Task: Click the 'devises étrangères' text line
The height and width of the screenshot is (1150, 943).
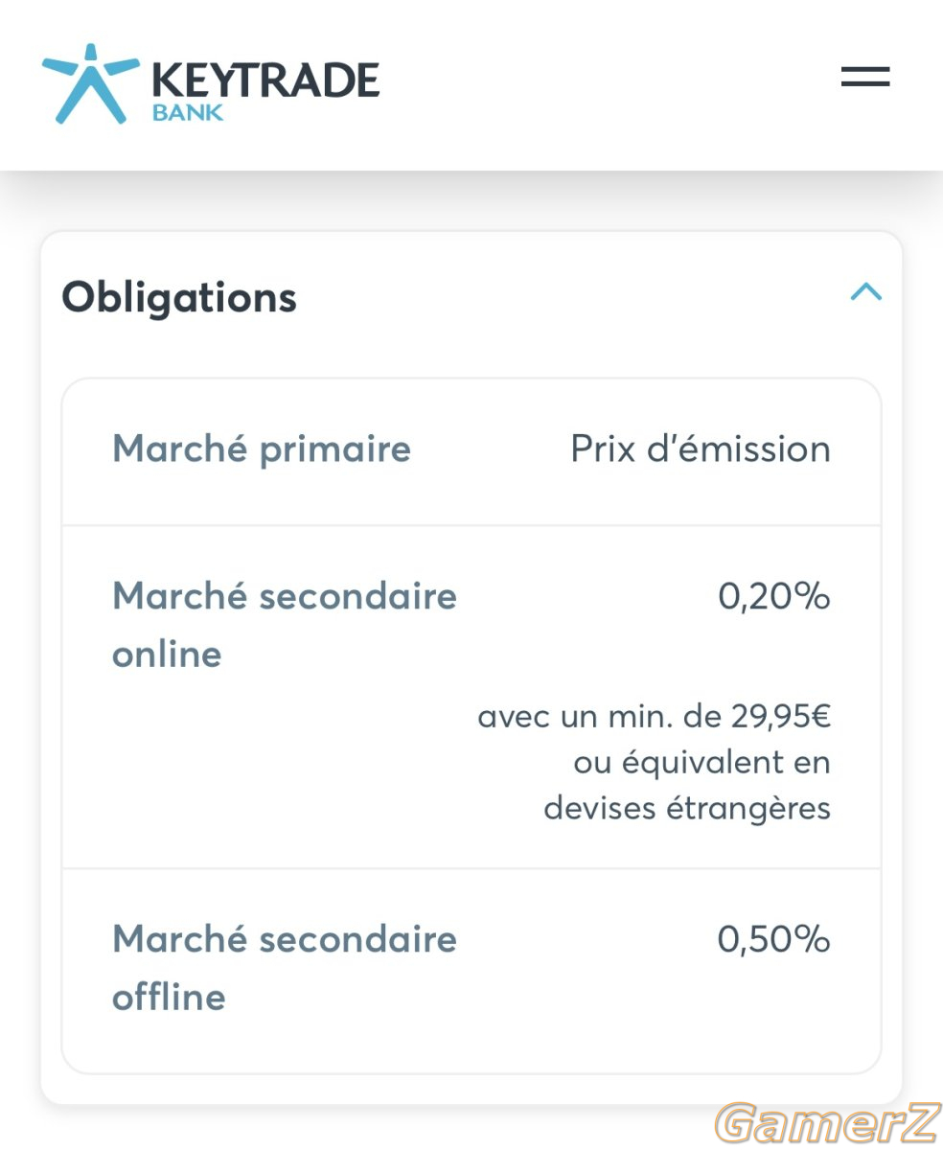Action: click(687, 808)
